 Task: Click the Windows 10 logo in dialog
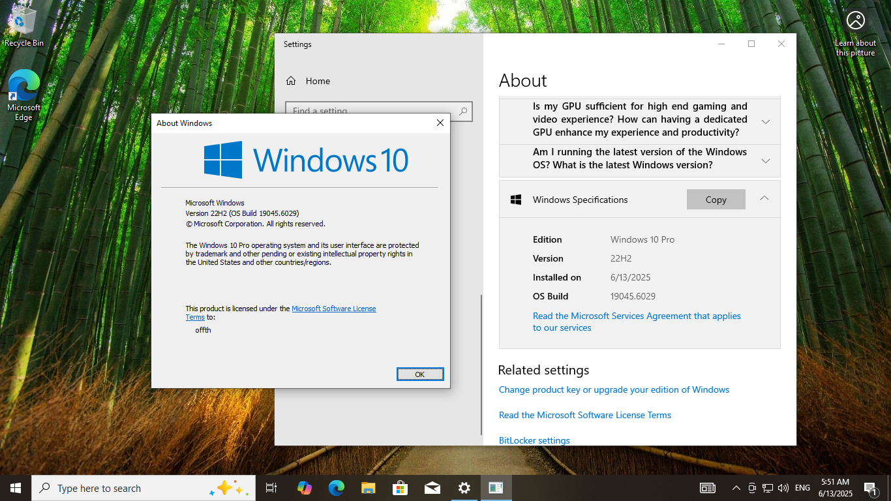click(x=306, y=160)
